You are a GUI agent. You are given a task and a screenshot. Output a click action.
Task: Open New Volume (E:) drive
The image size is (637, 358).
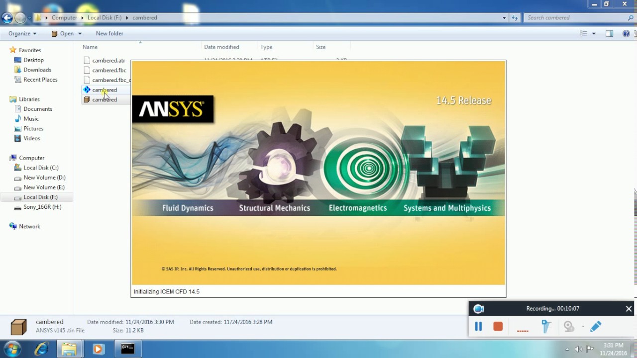pyautogui.click(x=44, y=187)
